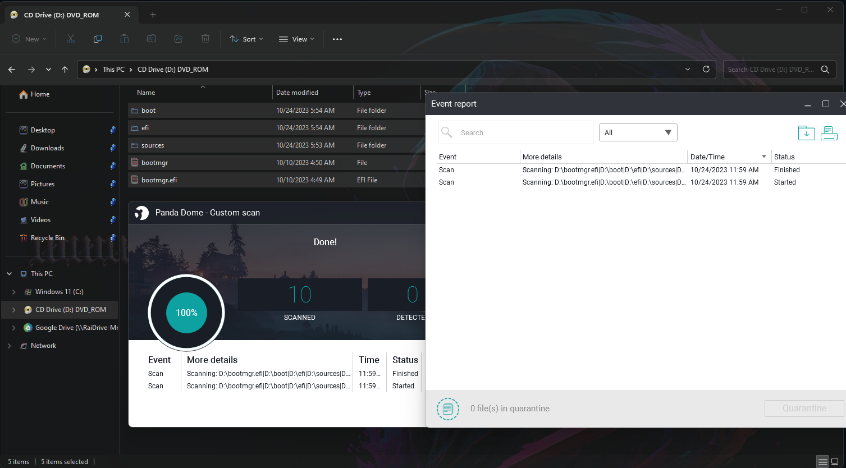Select the sources folder row

(276, 145)
